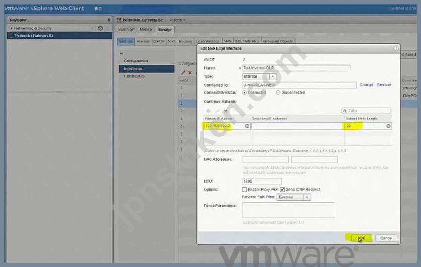The height and width of the screenshot is (267, 421).
Task: Click the edit subnet pencil icon
Action: pos(217,111)
